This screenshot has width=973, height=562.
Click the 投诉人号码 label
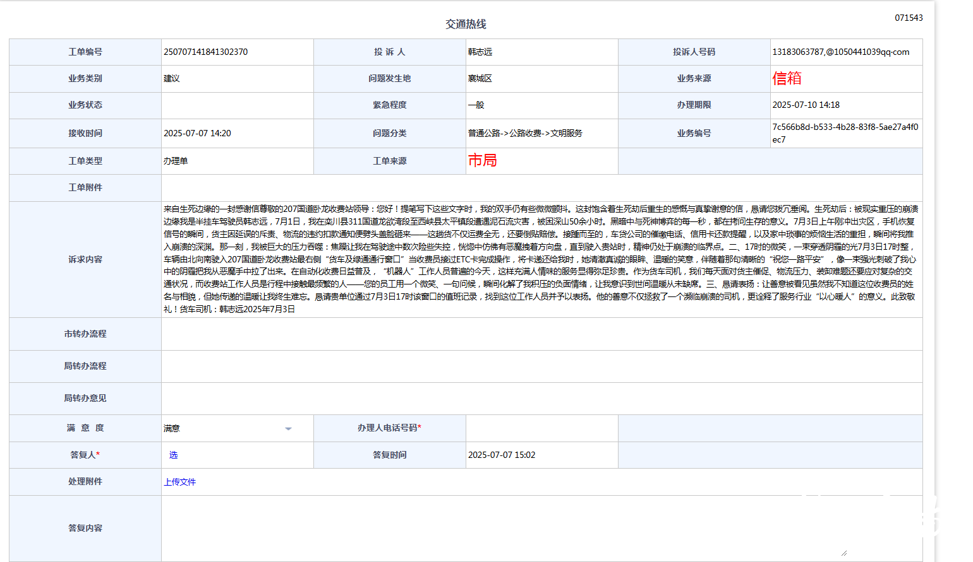point(694,52)
